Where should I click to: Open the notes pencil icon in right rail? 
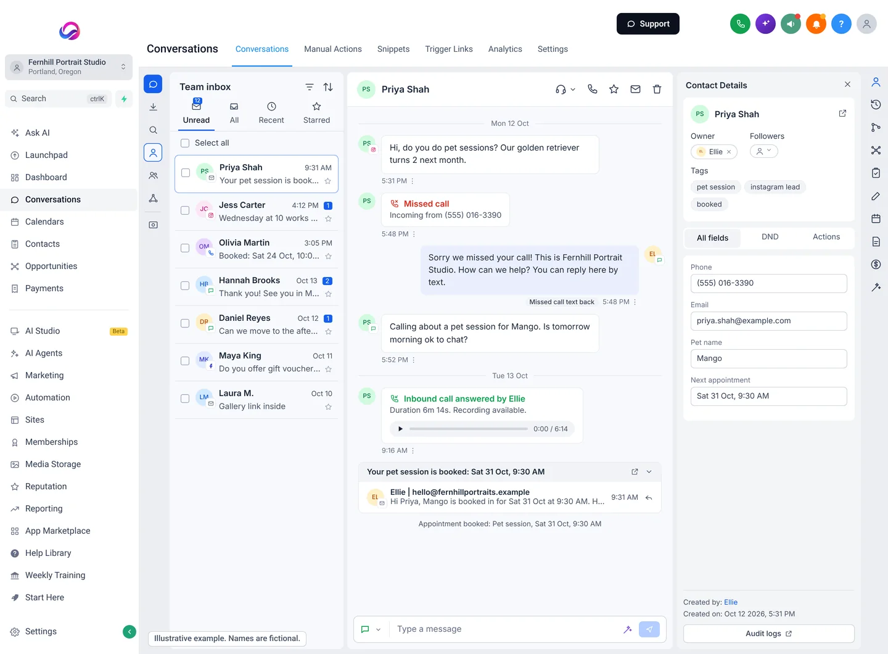pos(876,196)
